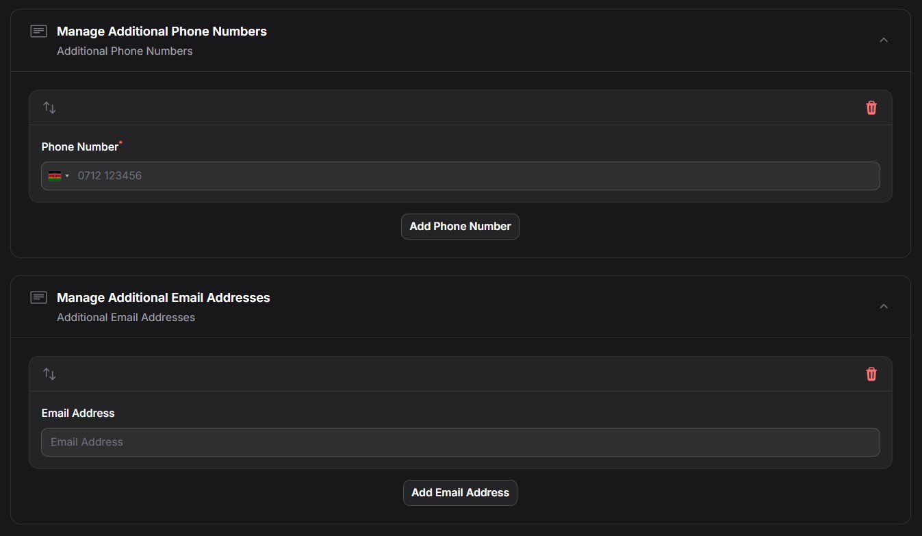Collapse the Manage Additional Email Addresses section
The width and height of the screenshot is (922, 536).
click(884, 306)
